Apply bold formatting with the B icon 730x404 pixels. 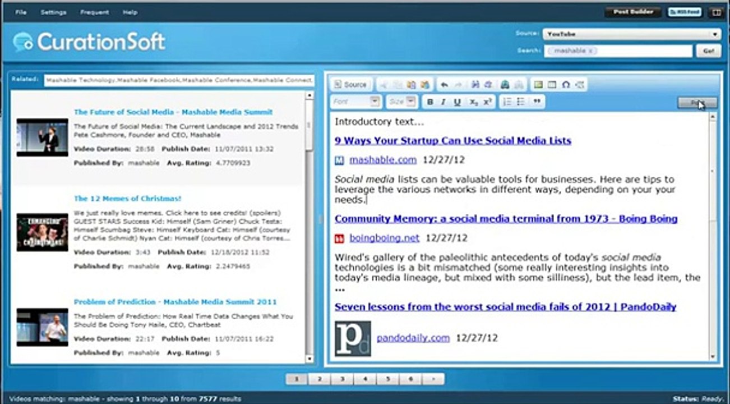430,102
